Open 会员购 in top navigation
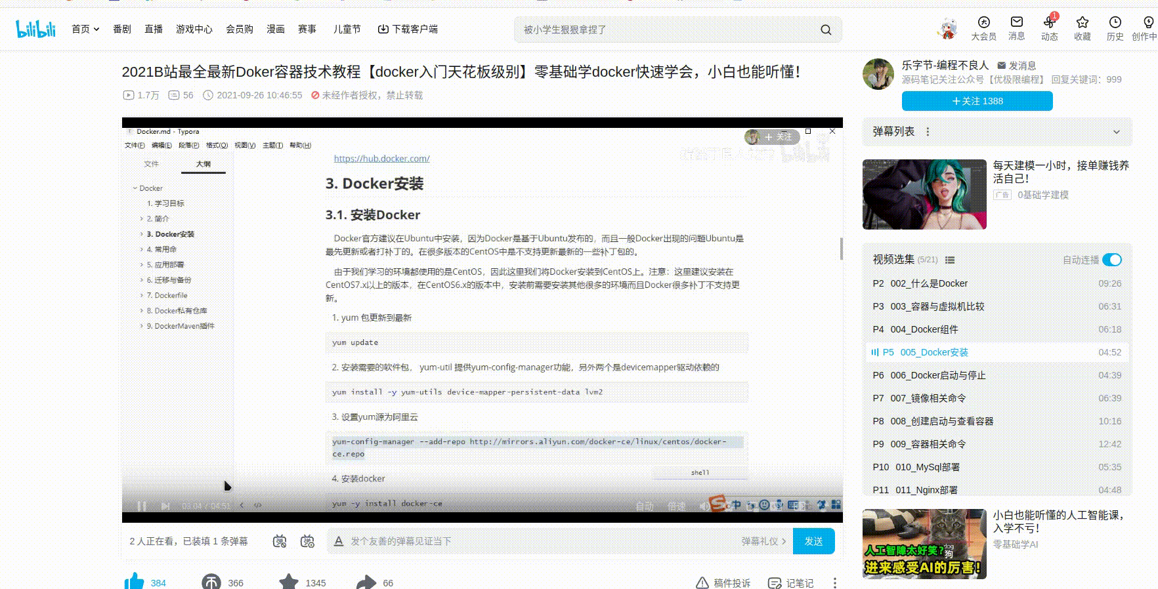This screenshot has width=1158, height=589. click(x=240, y=29)
